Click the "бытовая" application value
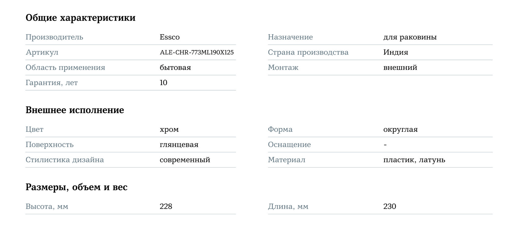Viewport: 513px width, 231px height. pos(175,68)
